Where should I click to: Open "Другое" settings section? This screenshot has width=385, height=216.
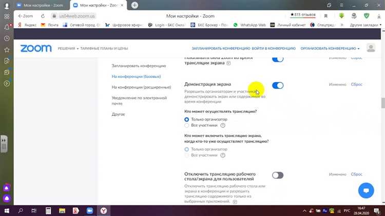coord(118,114)
